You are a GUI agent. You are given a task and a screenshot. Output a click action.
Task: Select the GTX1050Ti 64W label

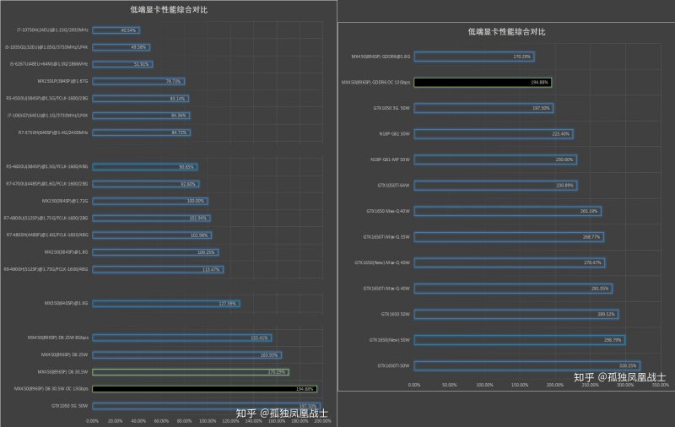point(393,186)
